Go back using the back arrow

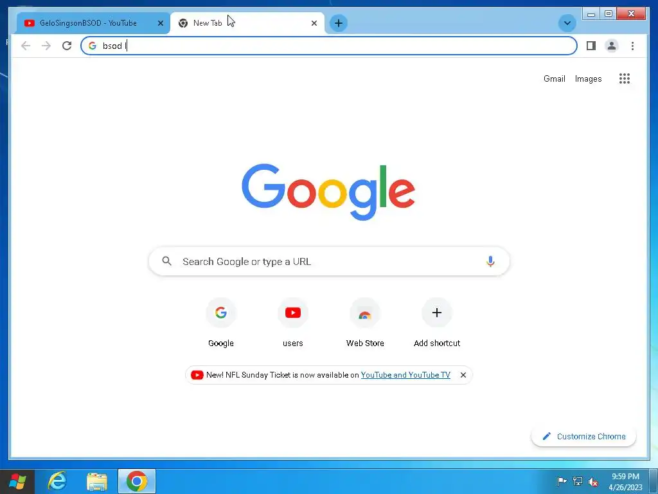(26, 46)
